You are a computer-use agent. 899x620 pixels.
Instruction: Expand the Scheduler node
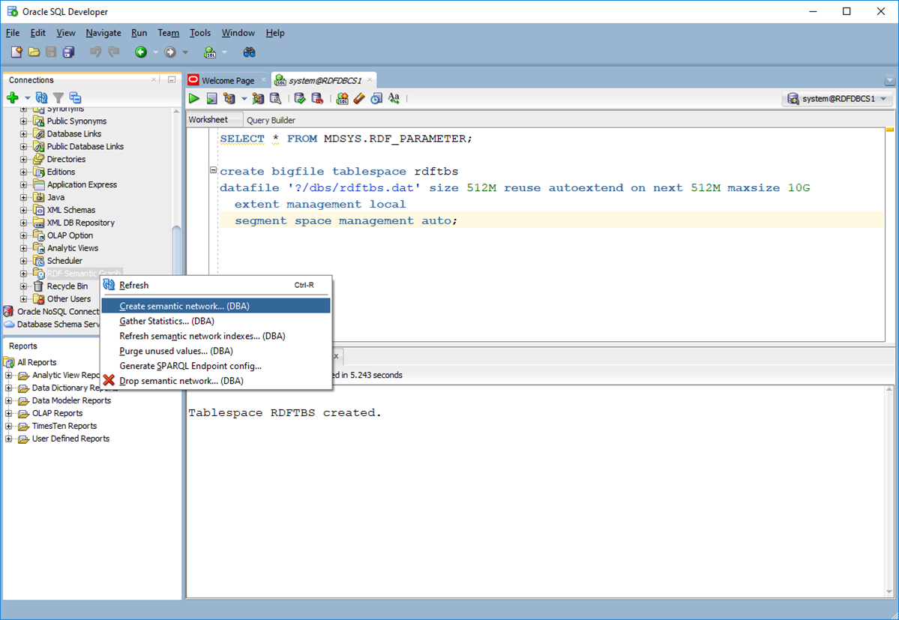[x=23, y=261]
